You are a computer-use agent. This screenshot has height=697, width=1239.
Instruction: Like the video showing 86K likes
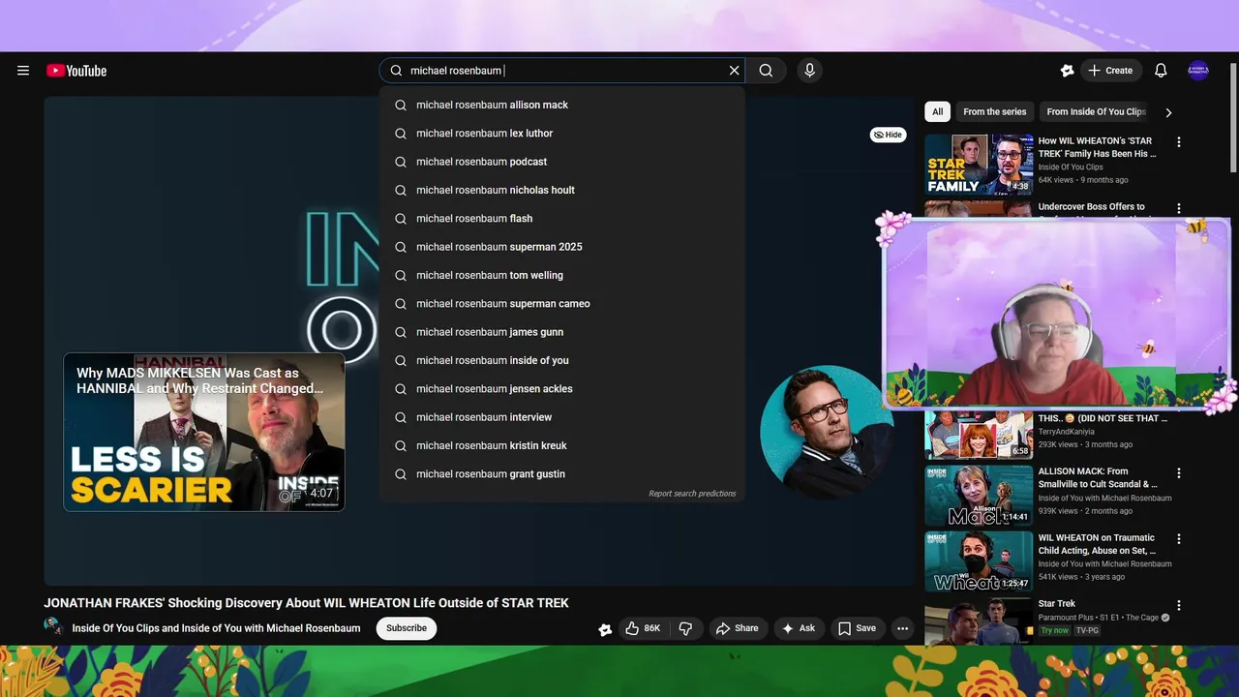tap(644, 628)
